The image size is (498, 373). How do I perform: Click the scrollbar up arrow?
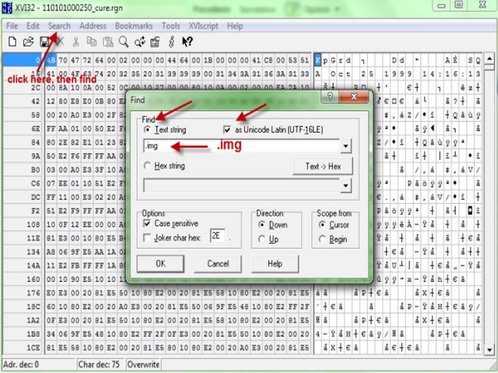489,59
